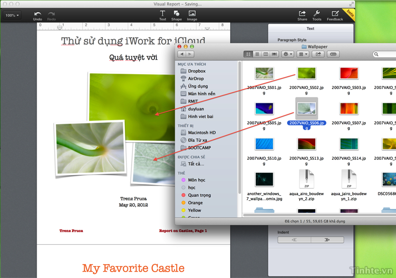
Task: Open the Tools wrench icon
Action: [x=317, y=16]
